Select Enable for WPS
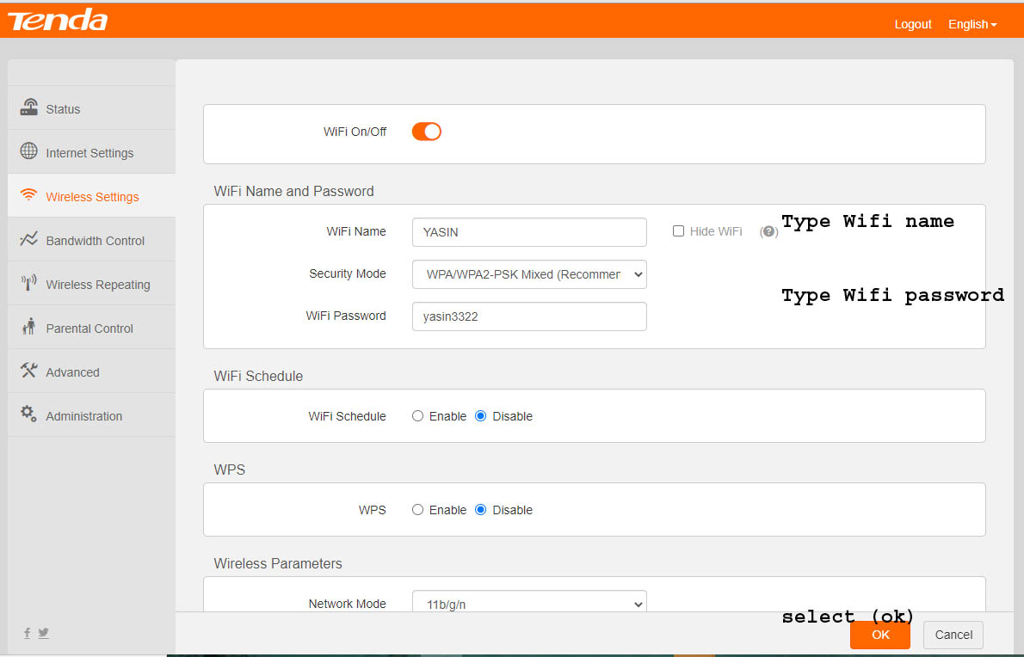Viewport: 1024px width, 657px height. click(418, 510)
